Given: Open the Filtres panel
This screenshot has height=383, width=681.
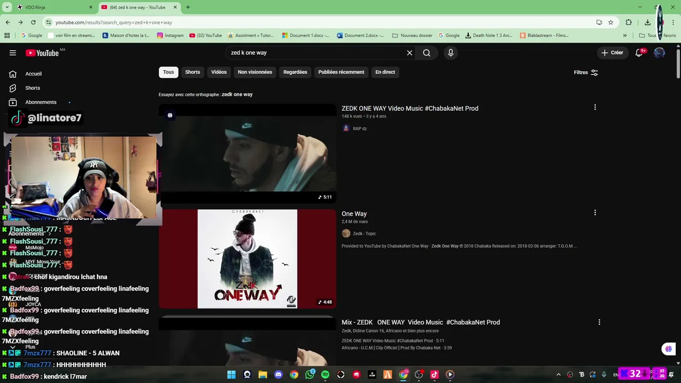Looking at the screenshot, I should (x=586, y=72).
